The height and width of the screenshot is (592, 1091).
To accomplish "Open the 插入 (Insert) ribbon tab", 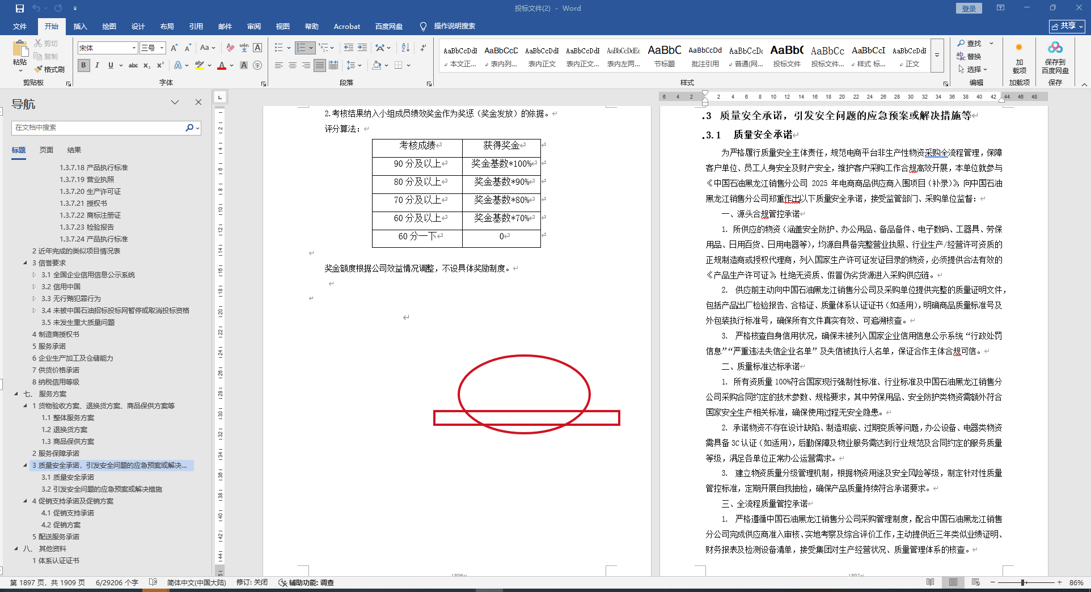I will [81, 26].
